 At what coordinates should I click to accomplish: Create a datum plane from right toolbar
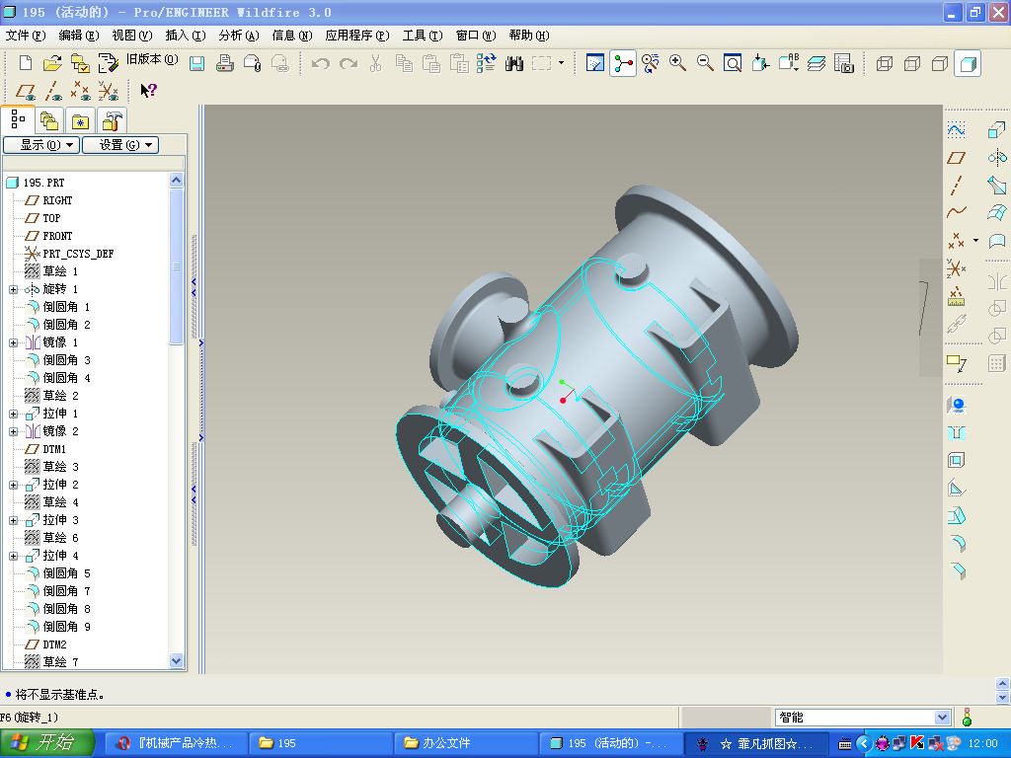pyautogui.click(x=956, y=158)
